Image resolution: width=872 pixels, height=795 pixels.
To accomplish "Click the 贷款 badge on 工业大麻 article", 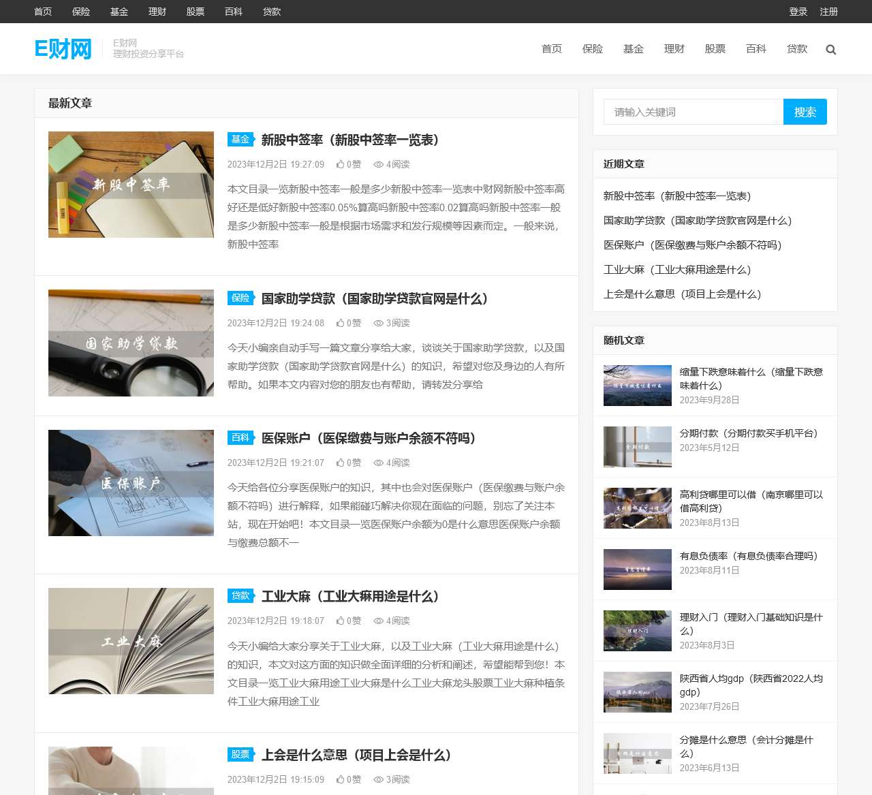I will [240, 596].
